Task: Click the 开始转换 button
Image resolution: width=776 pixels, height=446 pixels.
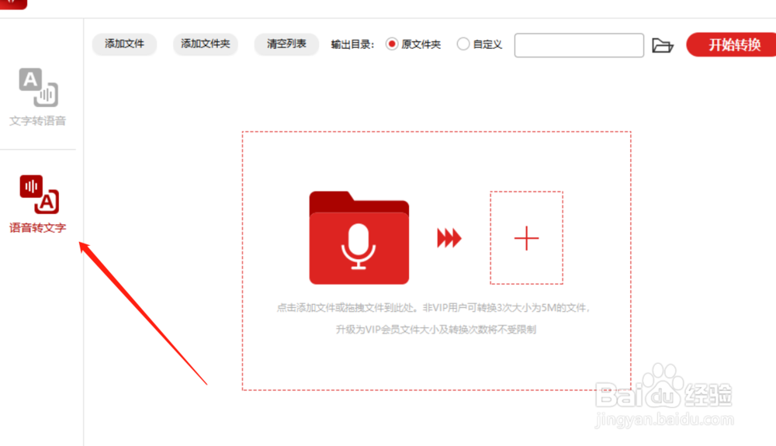Action: click(732, 45)
